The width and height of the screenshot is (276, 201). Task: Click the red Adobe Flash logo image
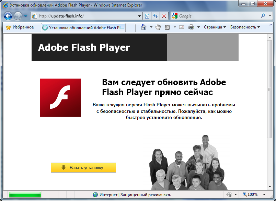pyautogui.click(x=60, y=98)
